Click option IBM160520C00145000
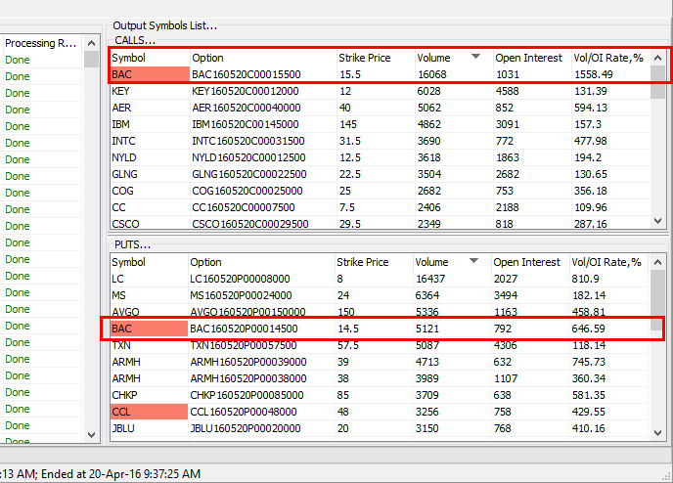 pos(246,124)
